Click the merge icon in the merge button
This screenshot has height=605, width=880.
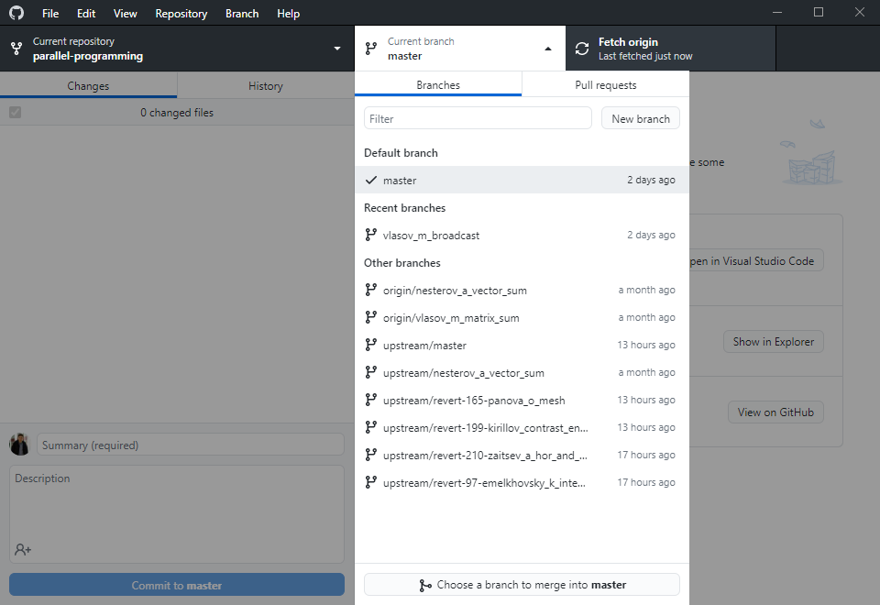[x=425, y=586]
